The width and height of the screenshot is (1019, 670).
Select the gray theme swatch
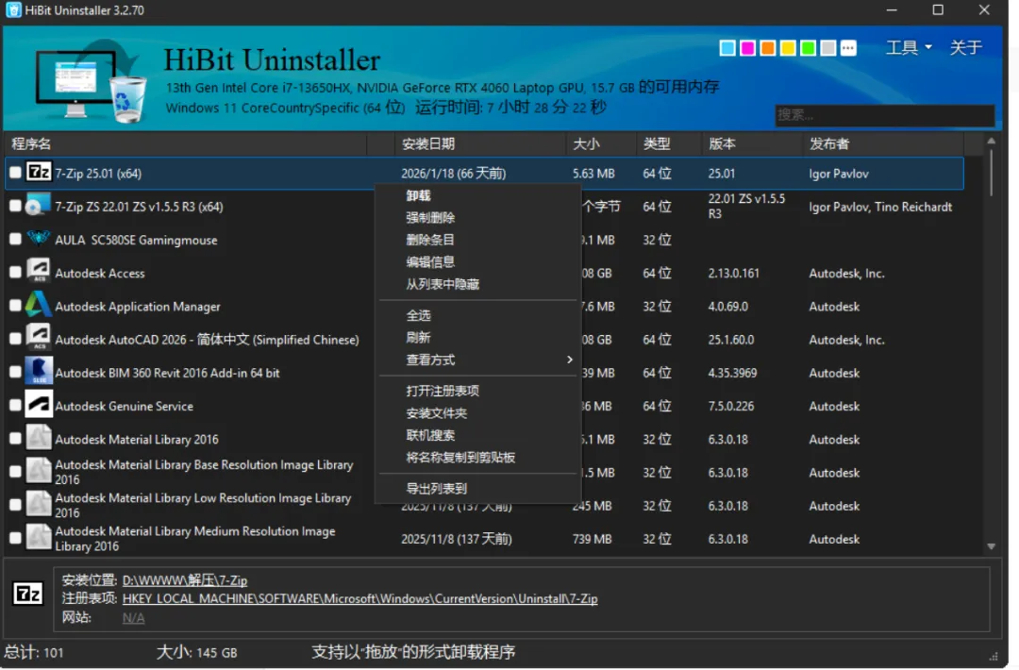coord(828,48)
